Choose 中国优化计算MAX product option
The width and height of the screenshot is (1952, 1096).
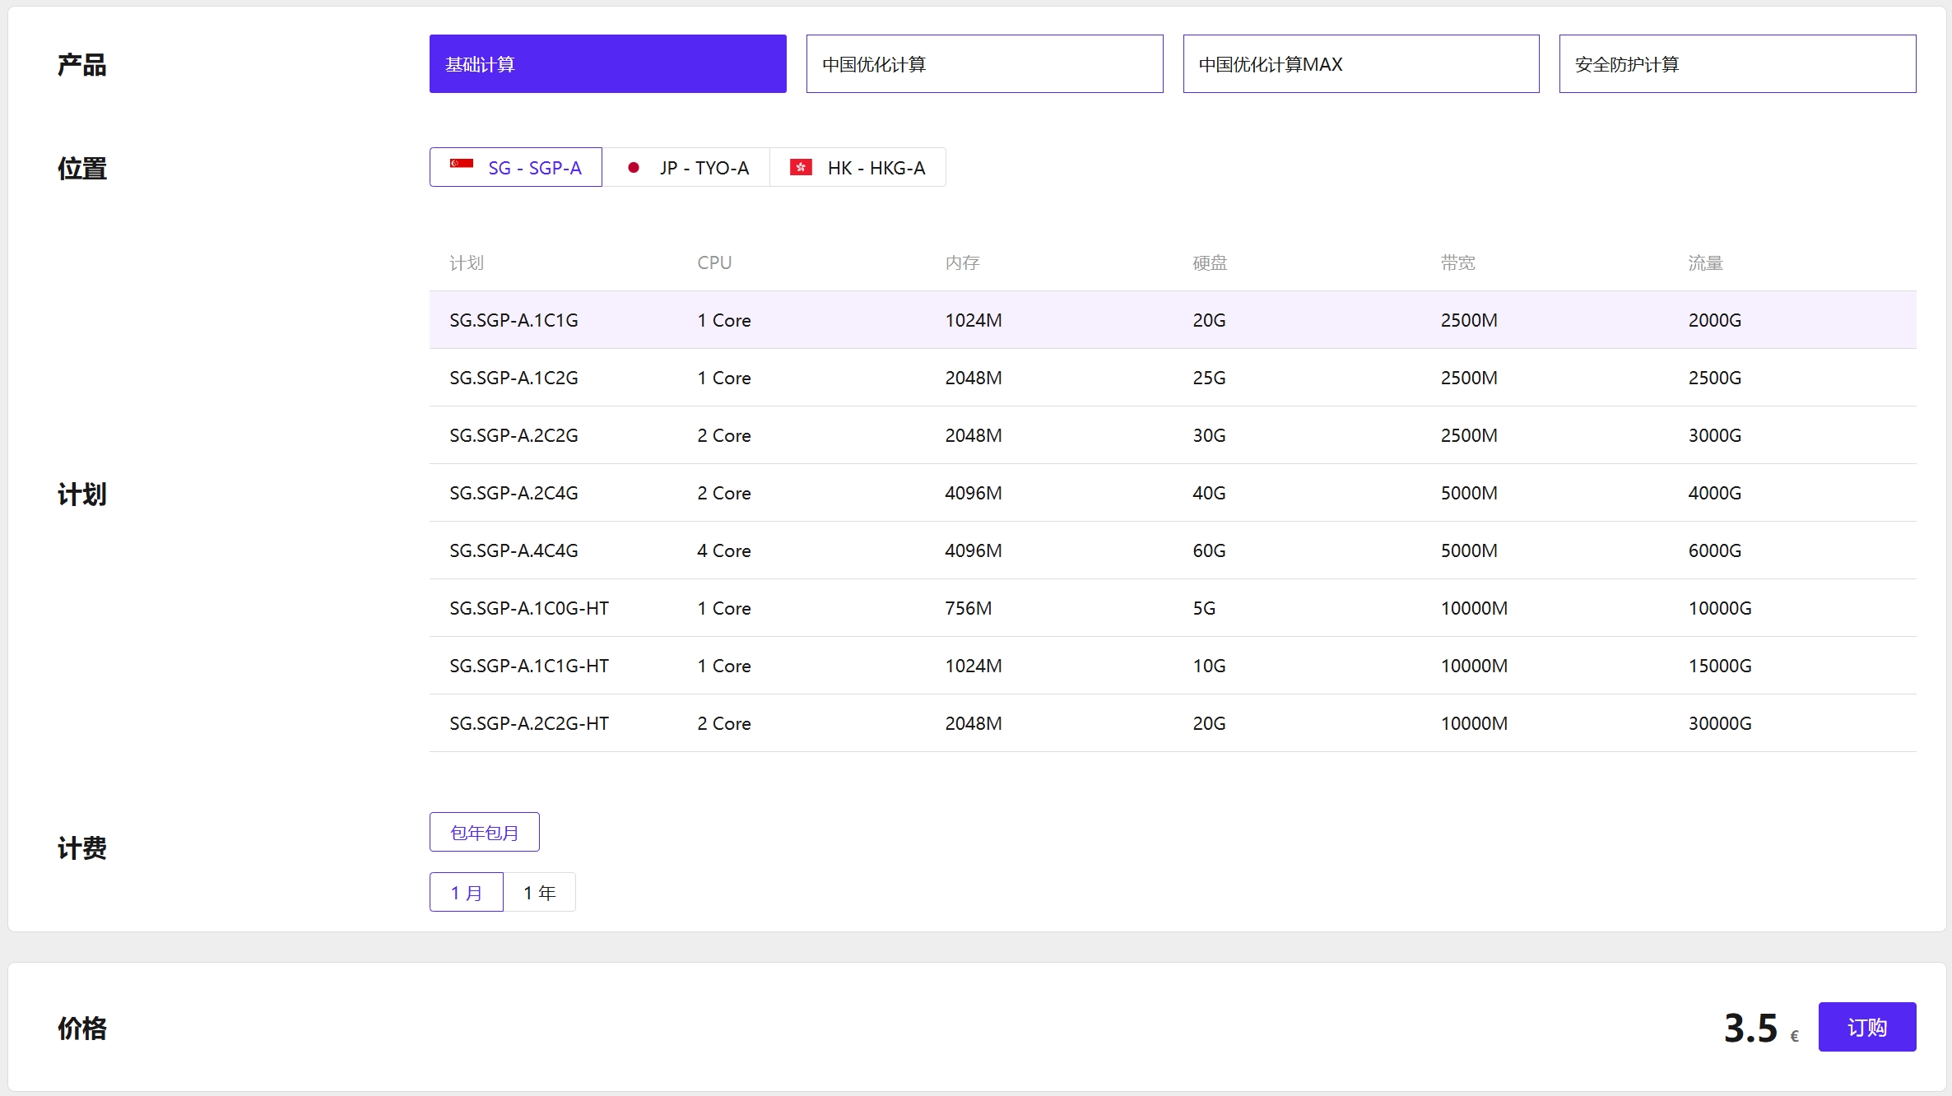click(x=1360, y=64)
